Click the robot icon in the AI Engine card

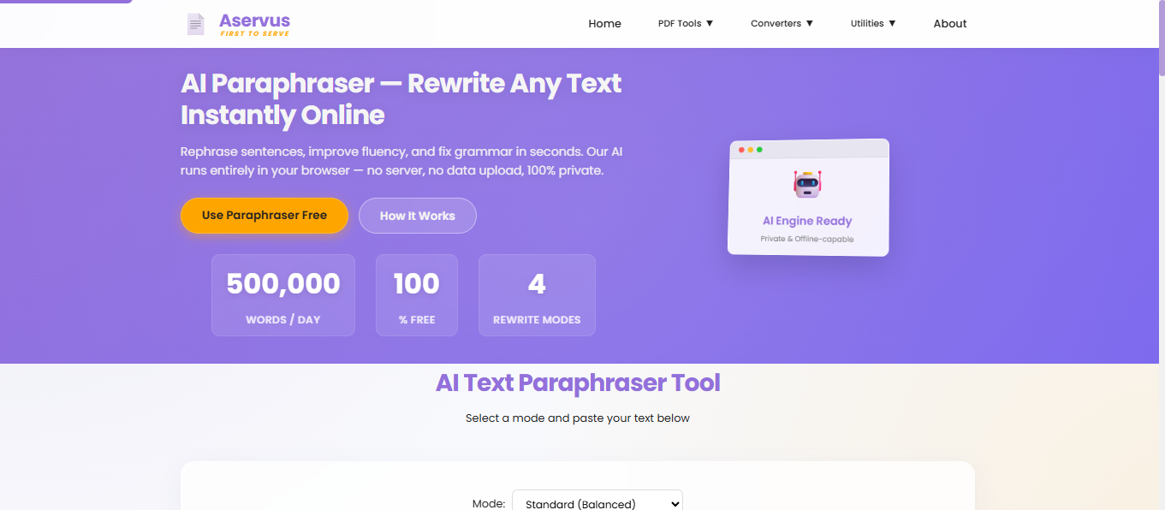[806, 183]
